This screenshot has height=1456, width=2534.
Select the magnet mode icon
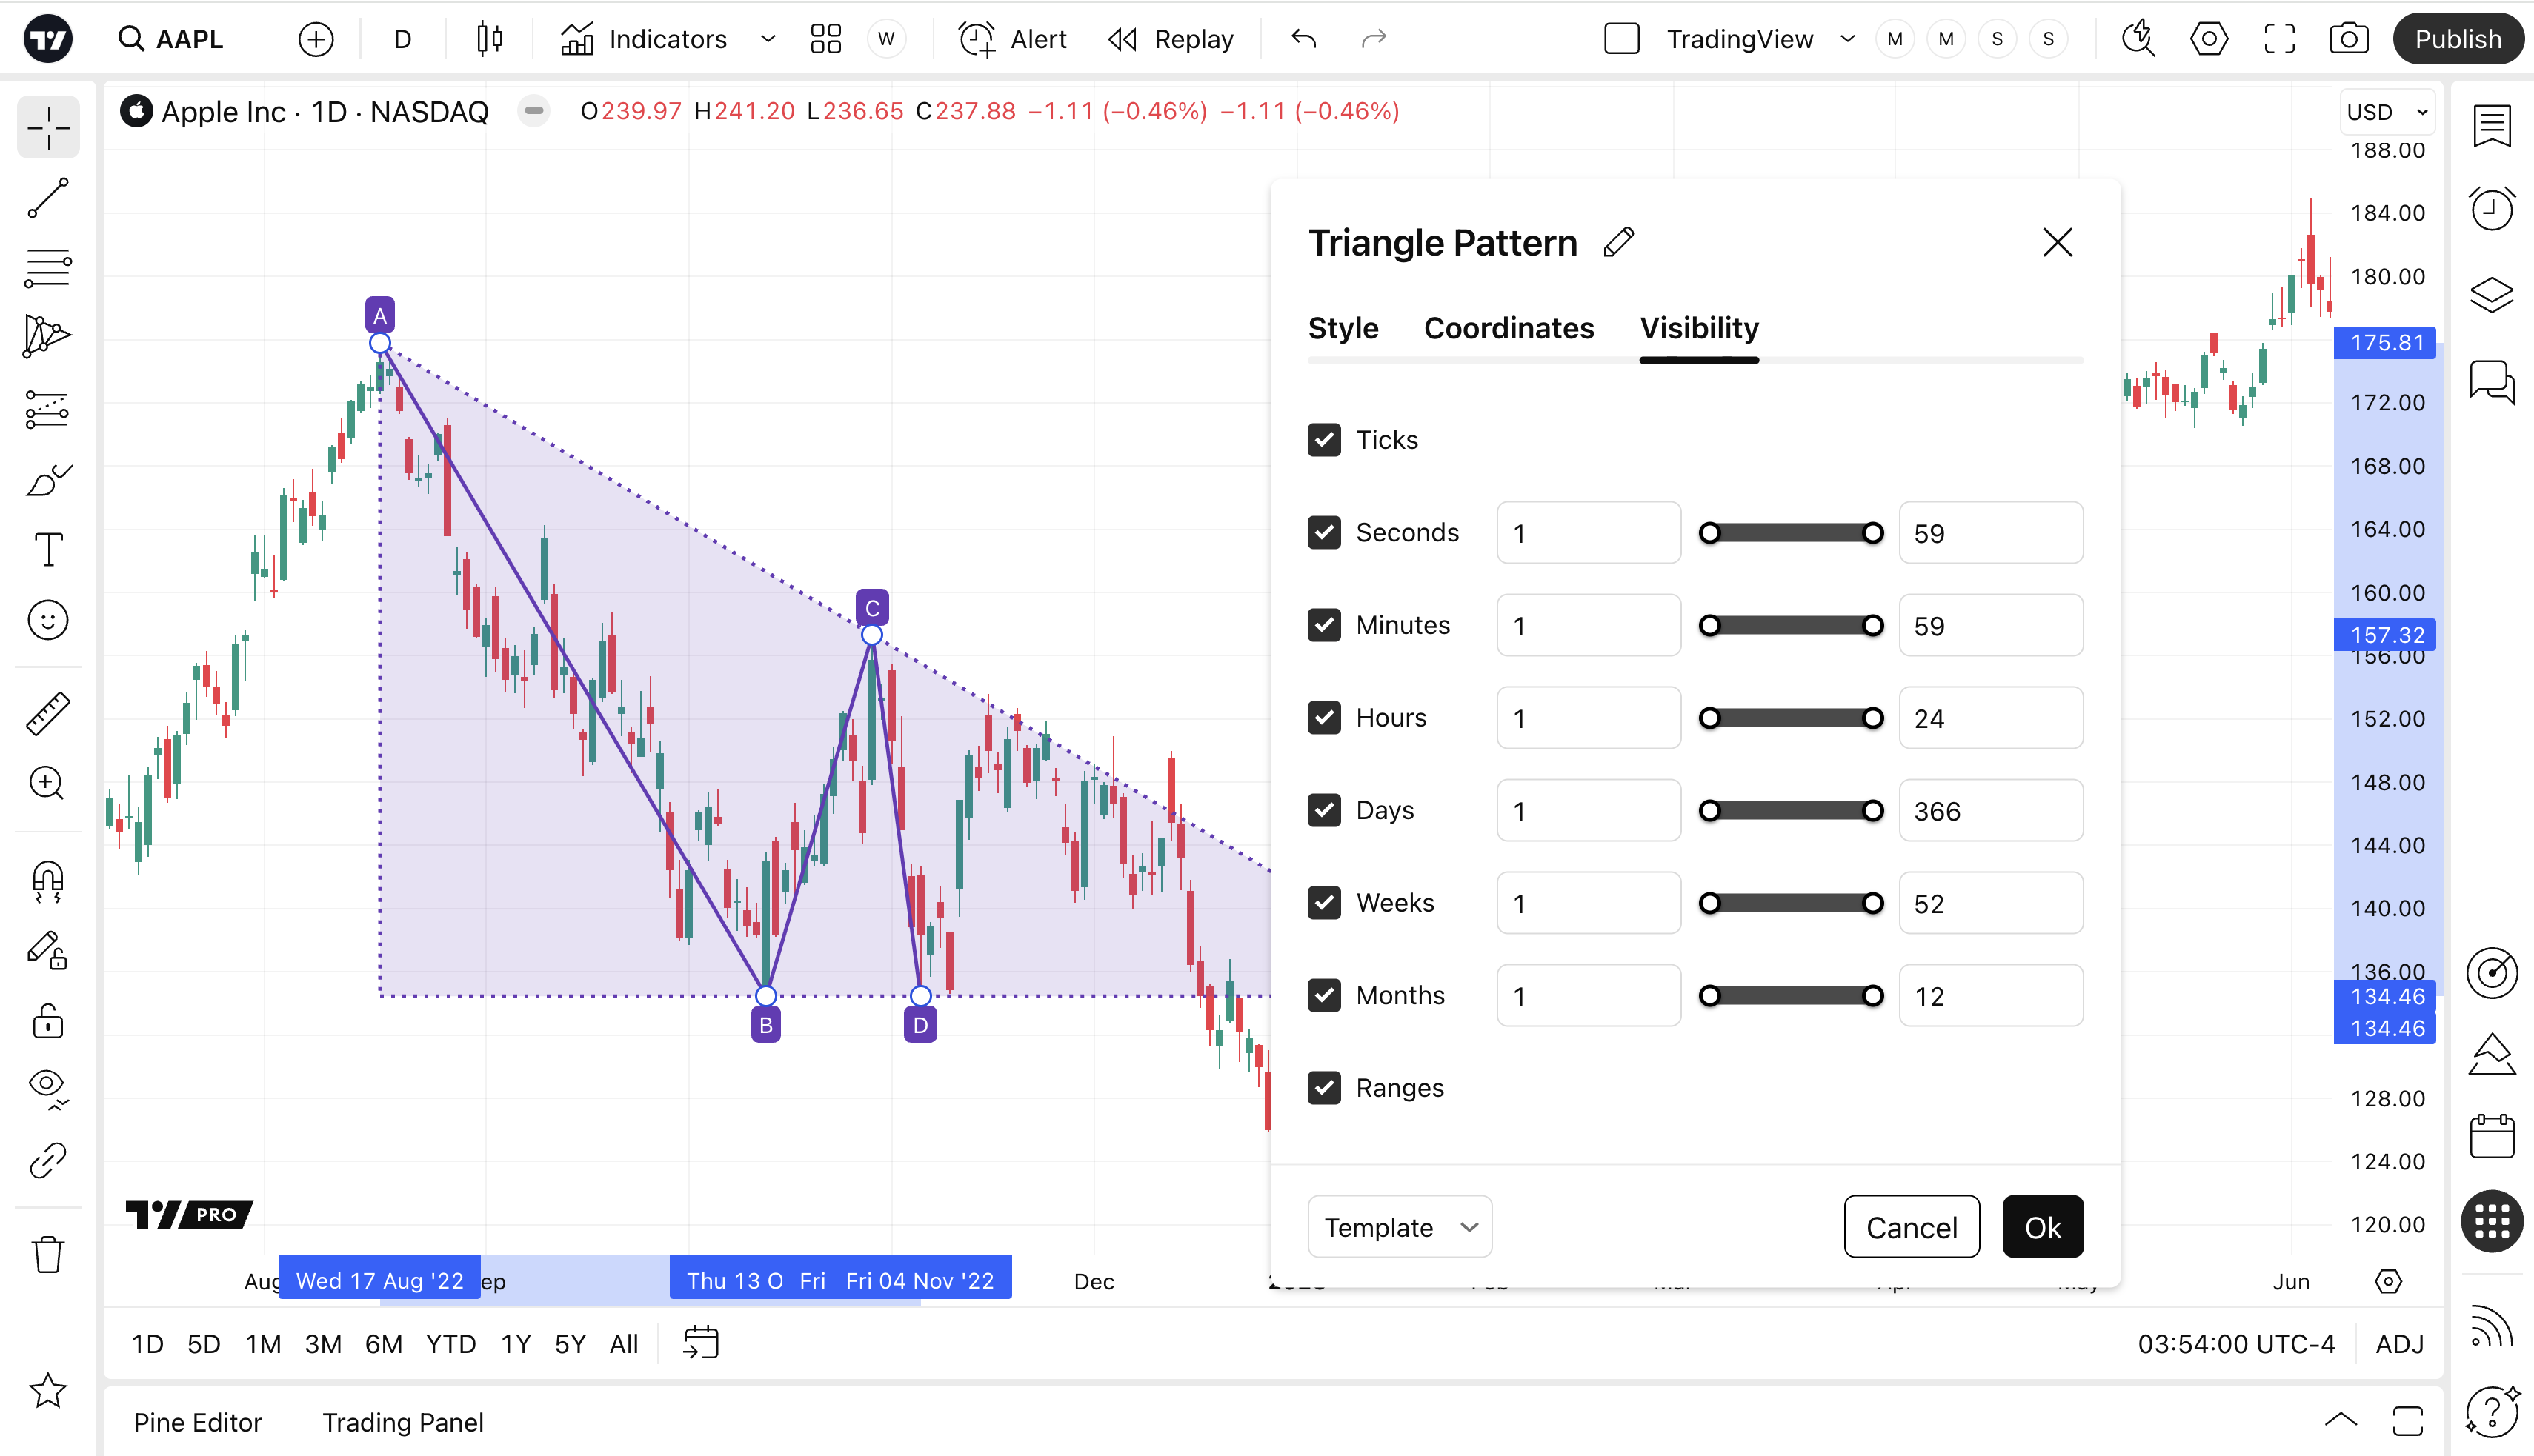click(47, 881)
